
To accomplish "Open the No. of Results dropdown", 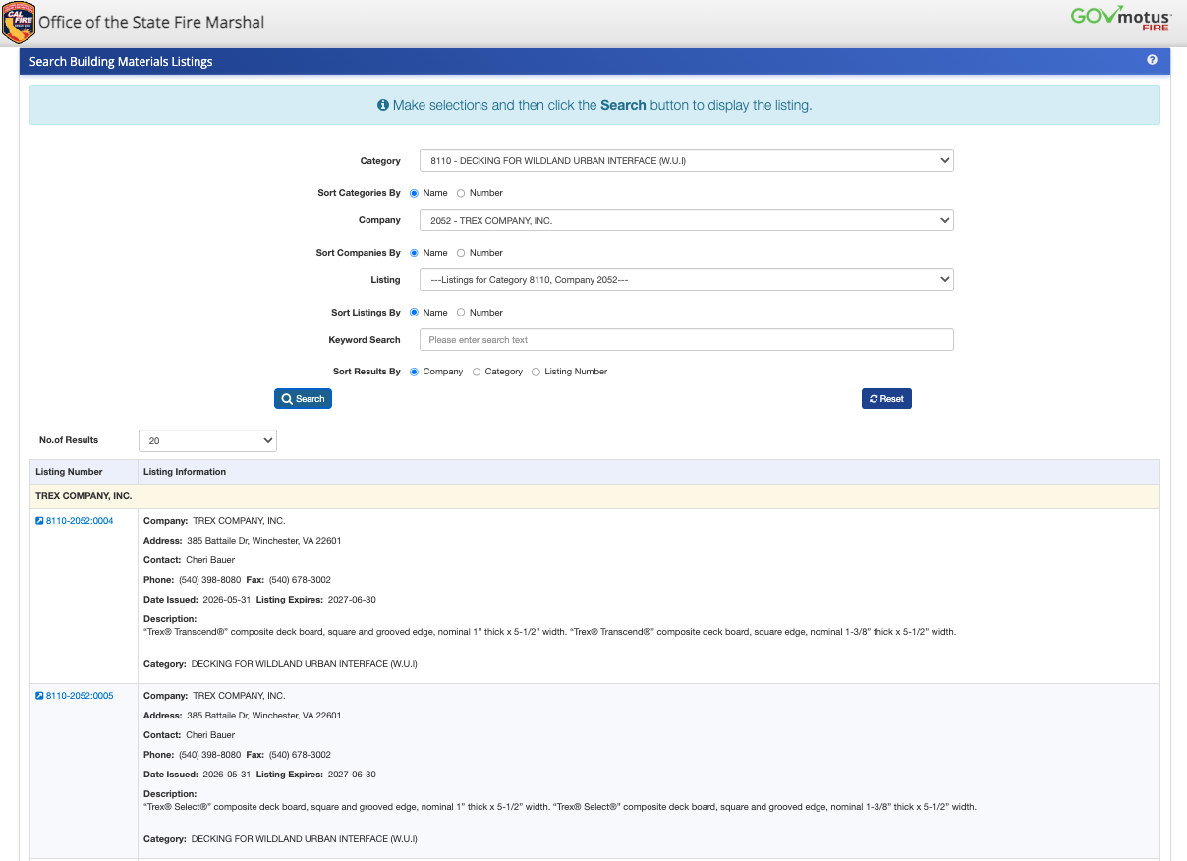I will [x=207, y=441].
